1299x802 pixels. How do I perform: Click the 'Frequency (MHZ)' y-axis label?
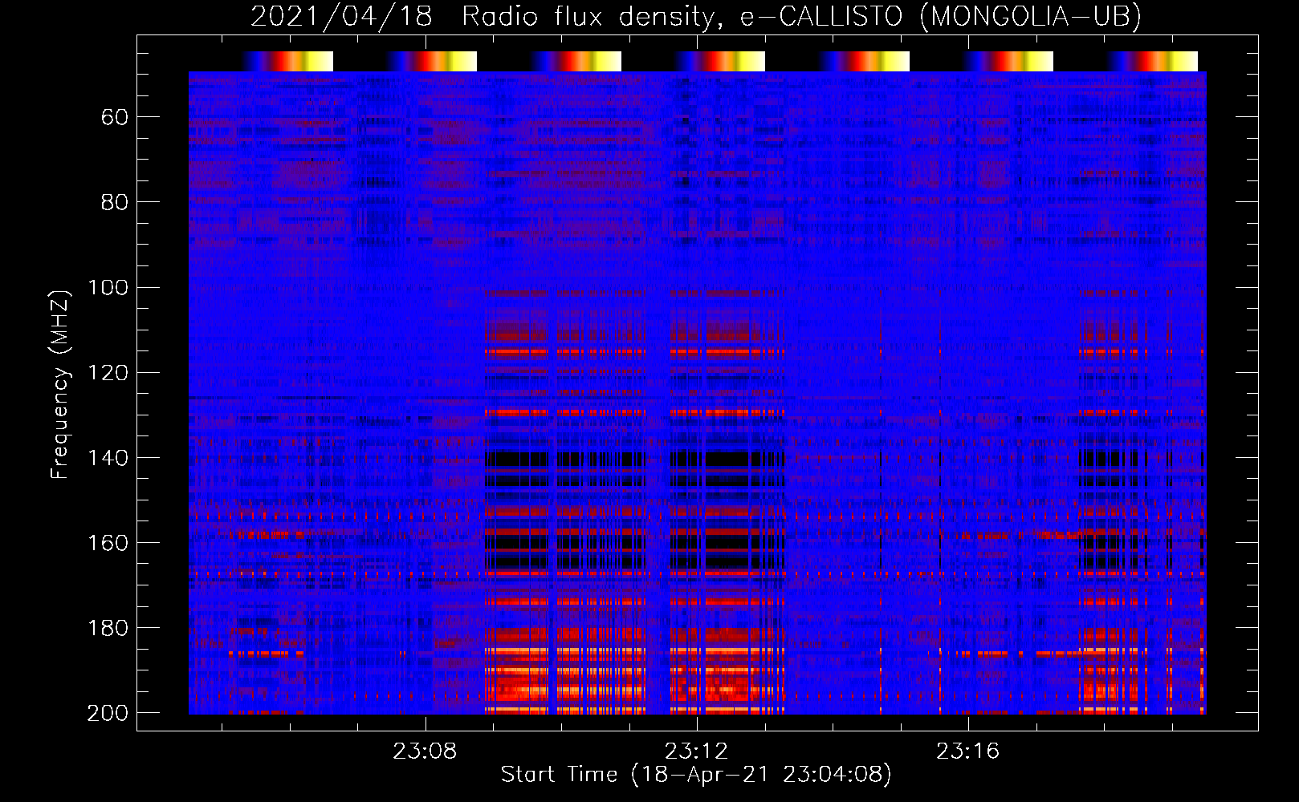(60, 384)
